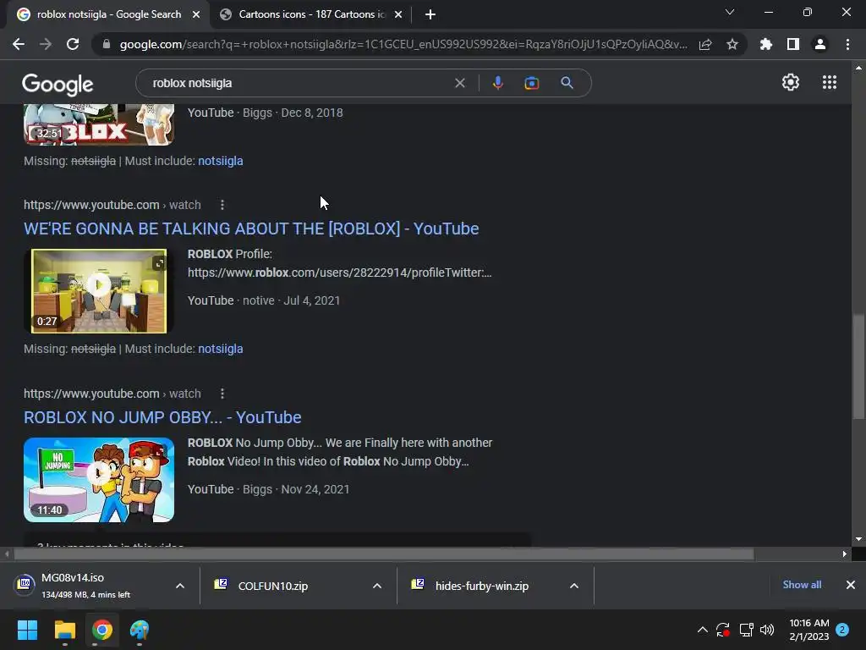Submit search with magnifier icon
The image size is (866, 650).
tap(567, 83)
